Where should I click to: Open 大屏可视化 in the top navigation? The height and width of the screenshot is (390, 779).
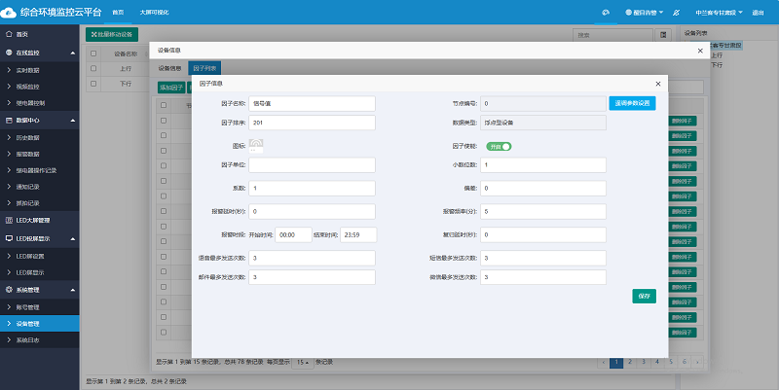click(x=152, y=13)
